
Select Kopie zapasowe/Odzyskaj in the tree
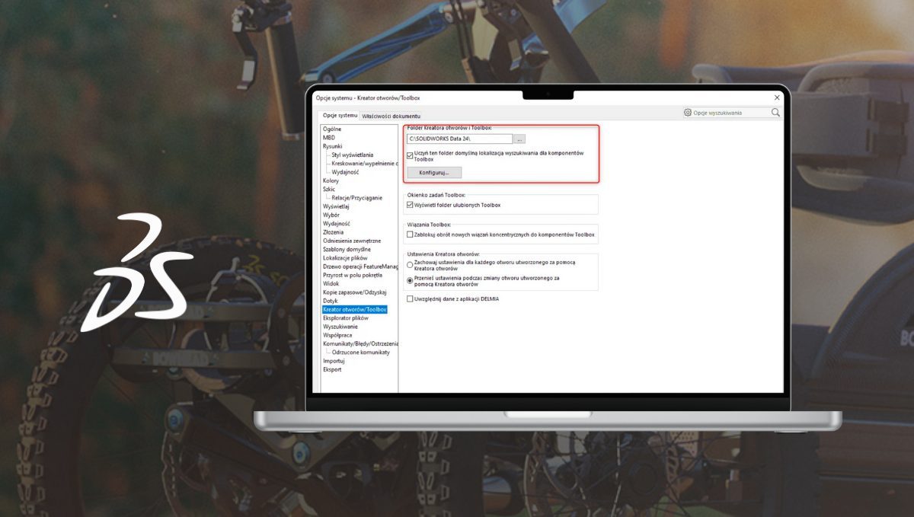click(355, 292)
